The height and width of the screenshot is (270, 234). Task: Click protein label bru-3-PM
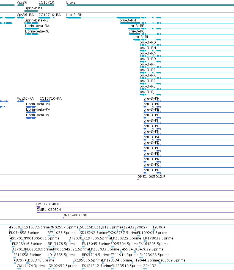coord(152,104)
